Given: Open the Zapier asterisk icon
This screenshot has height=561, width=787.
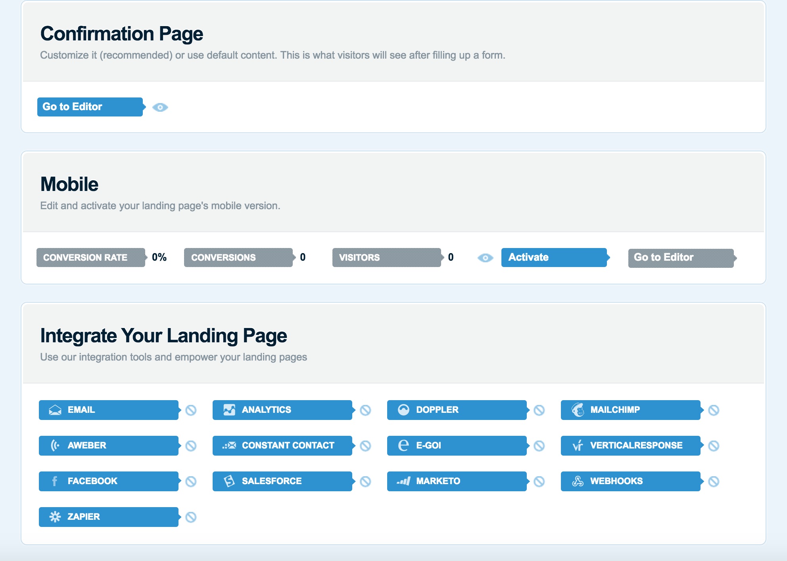Looking at the screenshot, I should click(x=55, y=517).
